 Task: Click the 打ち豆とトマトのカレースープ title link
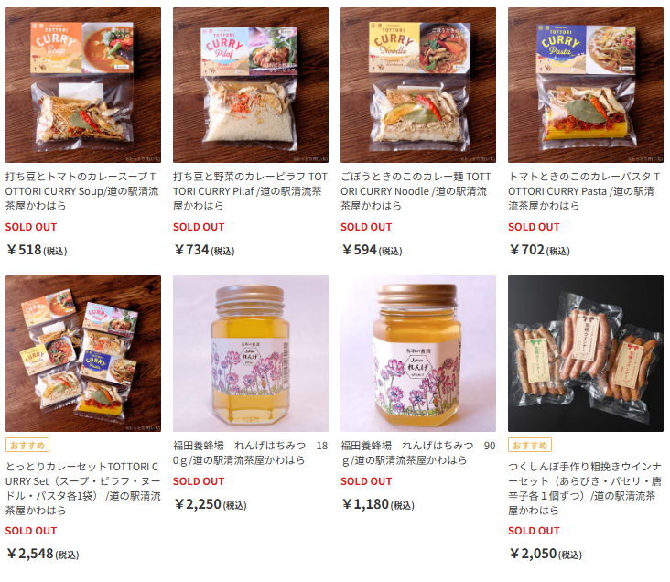(x=82, y=191)
